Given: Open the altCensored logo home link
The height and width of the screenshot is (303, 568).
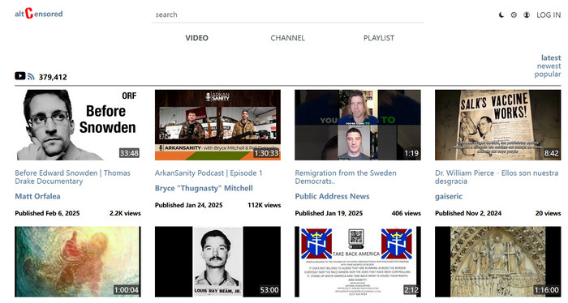Looking at the screenshot, I should [x=39, y=14].
